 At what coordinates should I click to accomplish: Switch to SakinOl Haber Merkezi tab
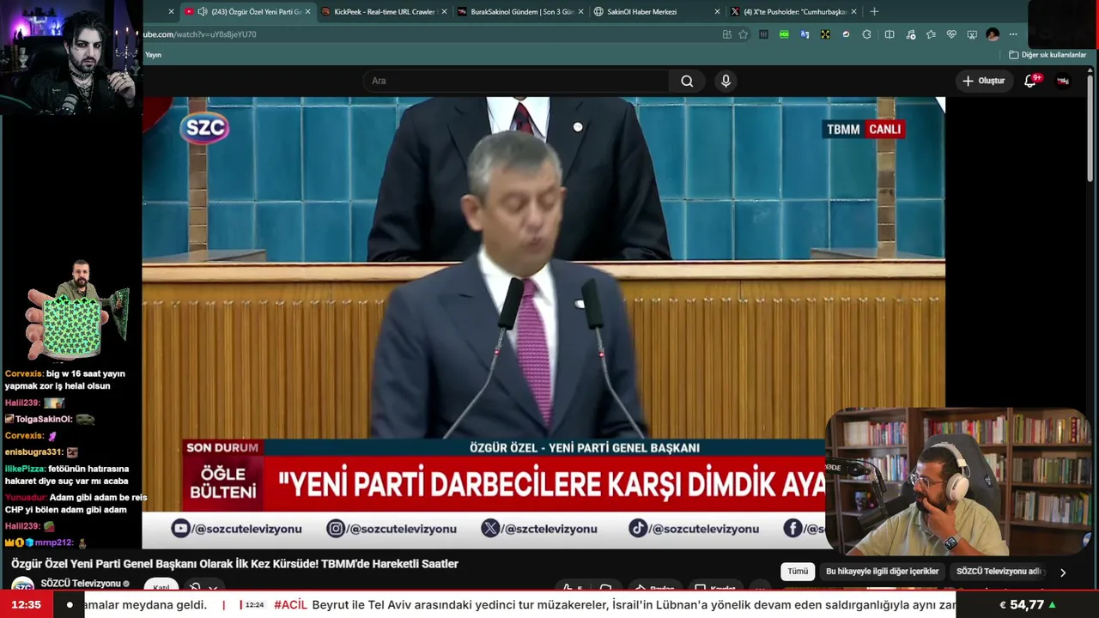coord(656,12)
